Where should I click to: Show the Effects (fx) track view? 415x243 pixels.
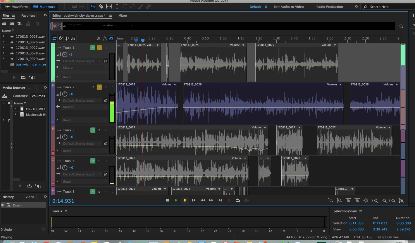coord(61,38)
